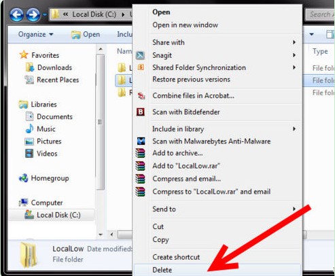Open the Organize dropdown
The height and width of the screenshot is (276, 335).
tap(35, 35)
